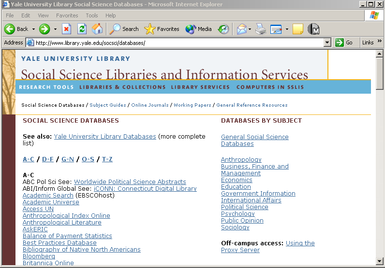Click the address bar URL field

click(x=174, y=42)
